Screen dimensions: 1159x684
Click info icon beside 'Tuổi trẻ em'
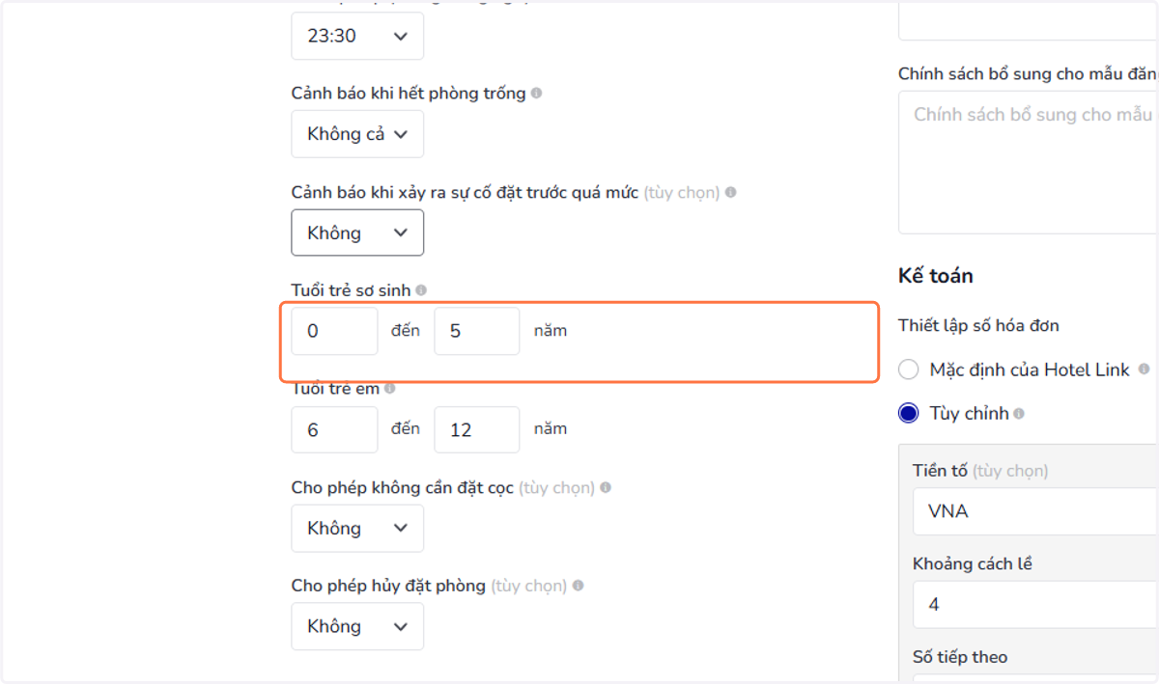tap(390, 388)
